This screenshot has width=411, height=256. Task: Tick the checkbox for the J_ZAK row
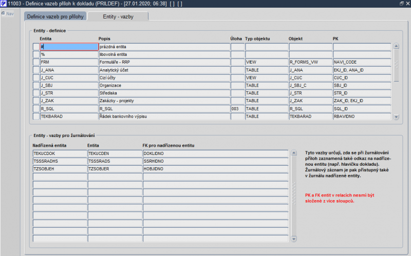click(x=36, y=101)
